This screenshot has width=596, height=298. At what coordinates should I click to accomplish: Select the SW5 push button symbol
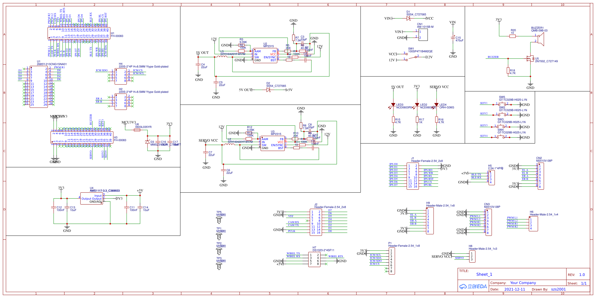click(502, 104)
